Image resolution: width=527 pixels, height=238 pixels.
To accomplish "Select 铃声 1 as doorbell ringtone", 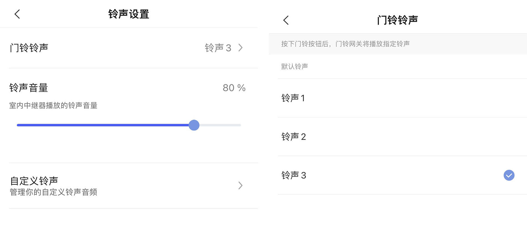I will pyautogui.click(x=402, y=98).
